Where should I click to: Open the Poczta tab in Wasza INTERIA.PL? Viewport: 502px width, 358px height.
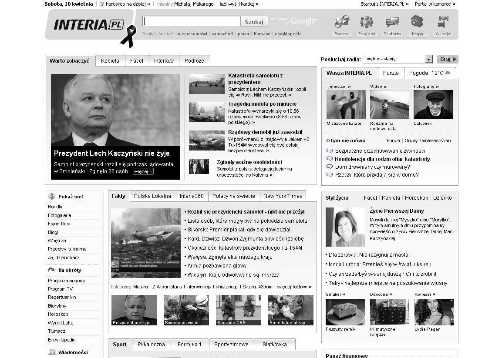391,73
